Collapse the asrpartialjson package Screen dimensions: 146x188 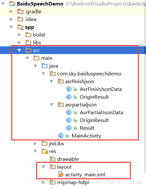[51, 105]
